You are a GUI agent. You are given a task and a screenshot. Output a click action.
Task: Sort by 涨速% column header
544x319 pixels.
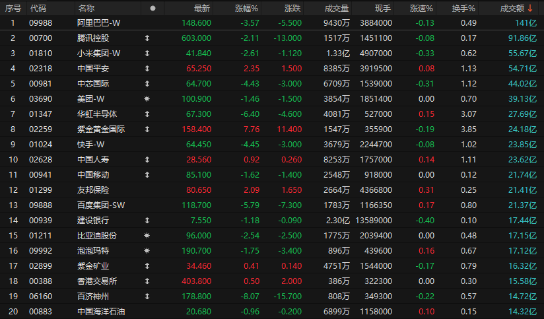pyautogui.click(x=421, y=9)
